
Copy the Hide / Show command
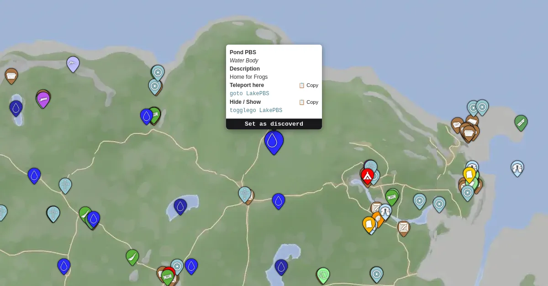point(308,102)
